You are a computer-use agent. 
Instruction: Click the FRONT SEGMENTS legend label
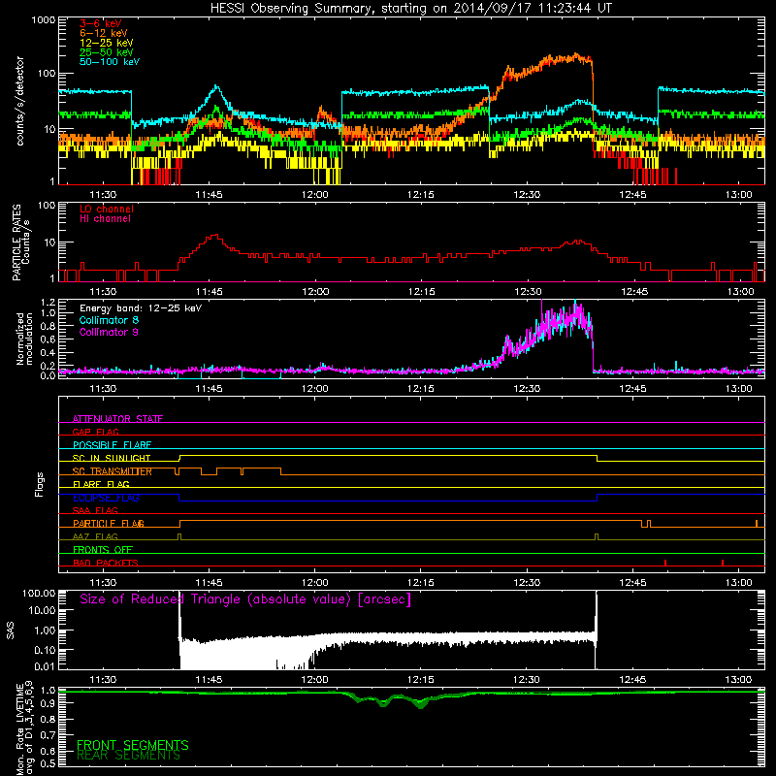(133, 745)
